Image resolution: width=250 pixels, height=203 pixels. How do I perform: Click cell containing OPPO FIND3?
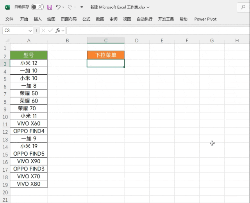coord(29,169)
